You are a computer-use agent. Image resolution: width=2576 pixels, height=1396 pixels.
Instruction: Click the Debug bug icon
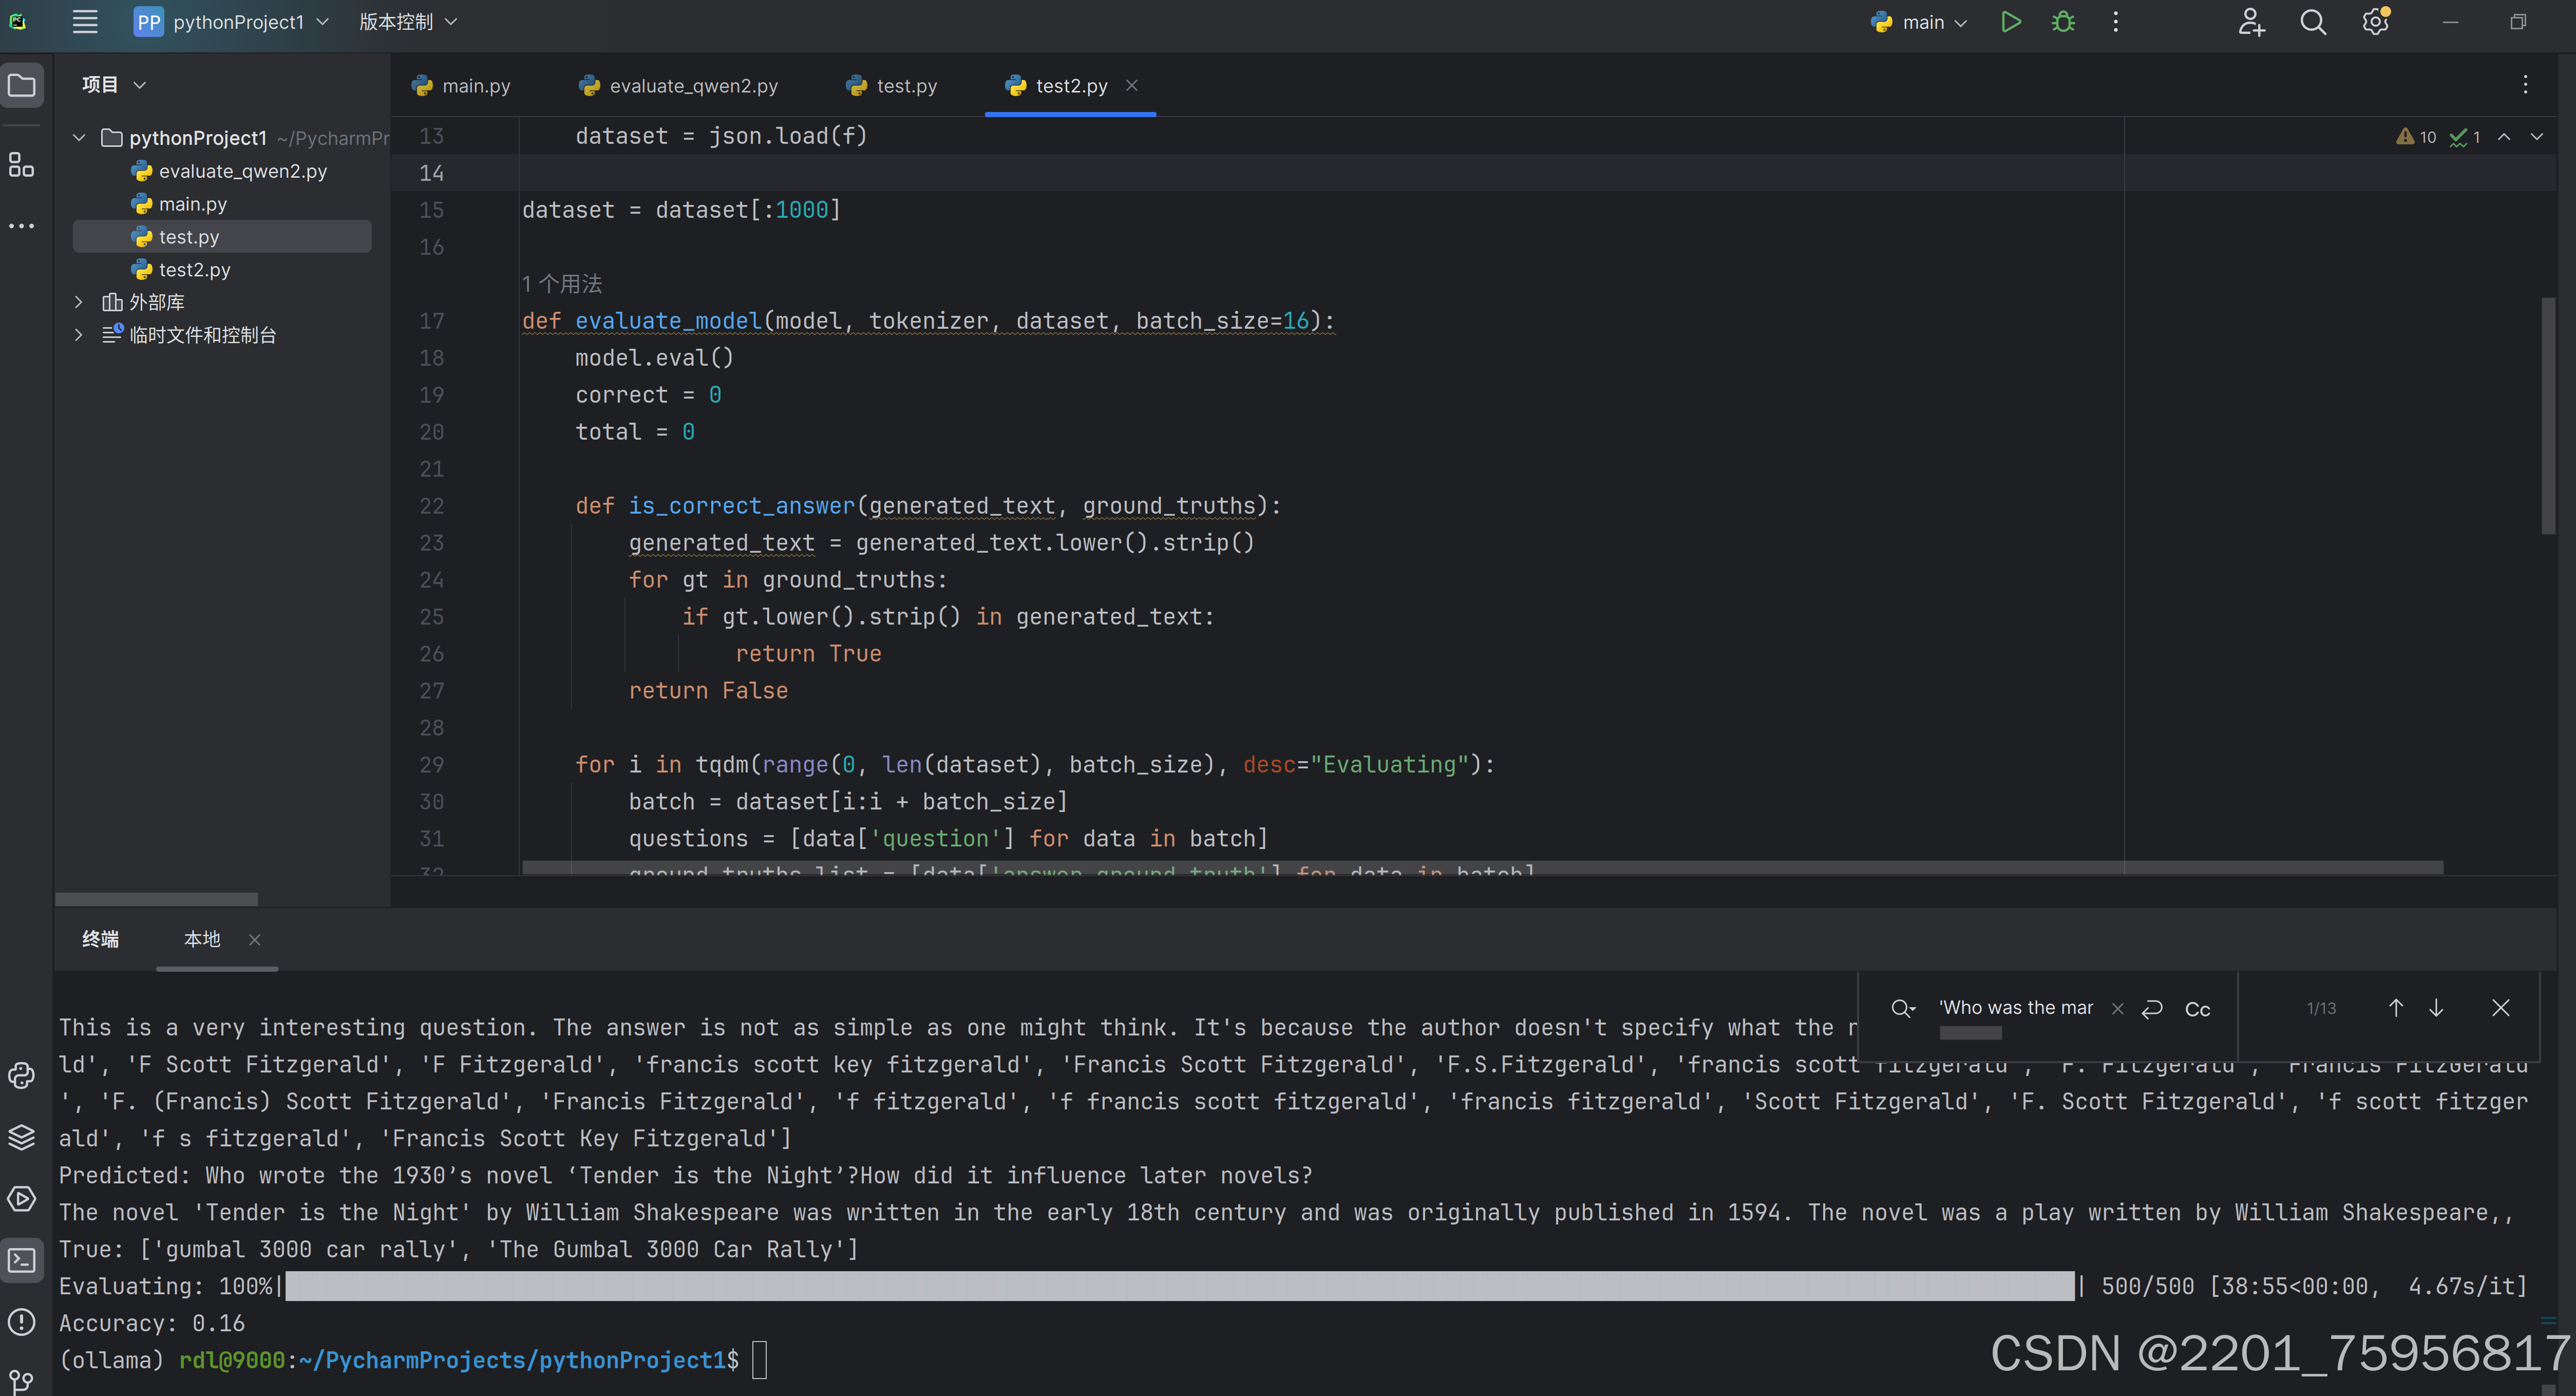click(x=2063, y=22)
